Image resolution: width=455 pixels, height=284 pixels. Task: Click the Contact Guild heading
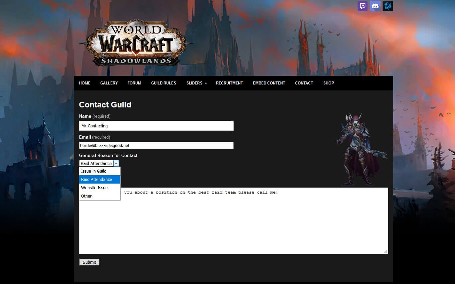click(x=105, y=105)
